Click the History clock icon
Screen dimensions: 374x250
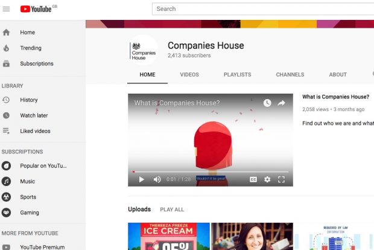coord(6,100)
